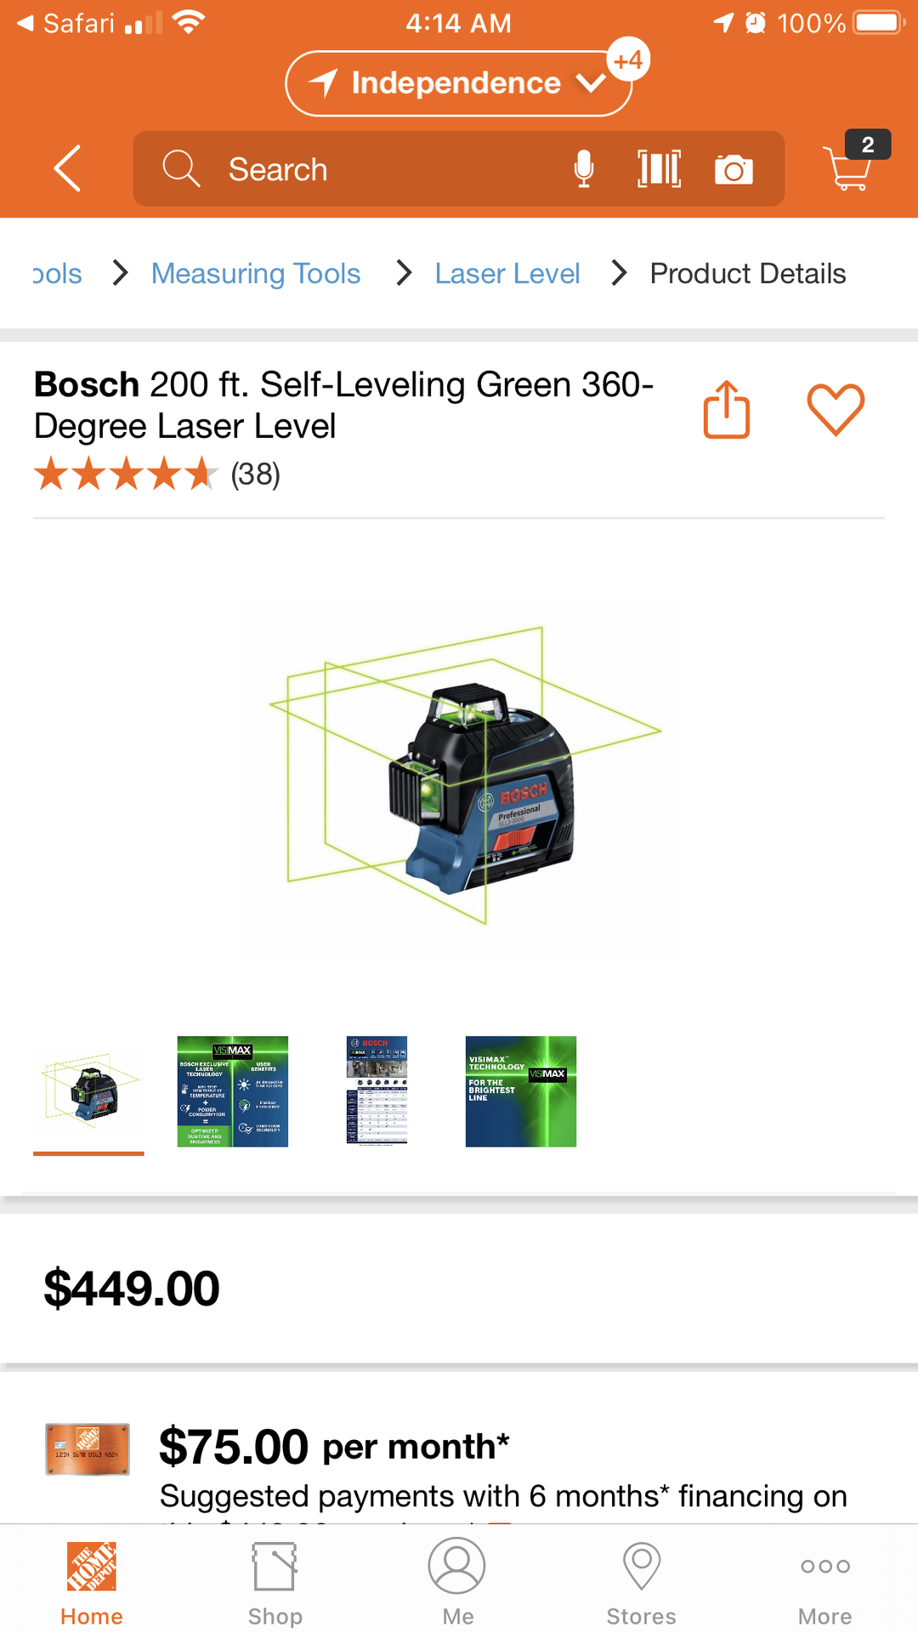Start voice search with microphone icon
Image resolution: width=918 pixels, height=1633 pixels.
pos(583,168)
